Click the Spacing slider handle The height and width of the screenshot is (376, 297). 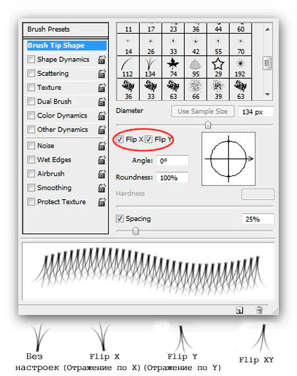click(x=136, y=231)
